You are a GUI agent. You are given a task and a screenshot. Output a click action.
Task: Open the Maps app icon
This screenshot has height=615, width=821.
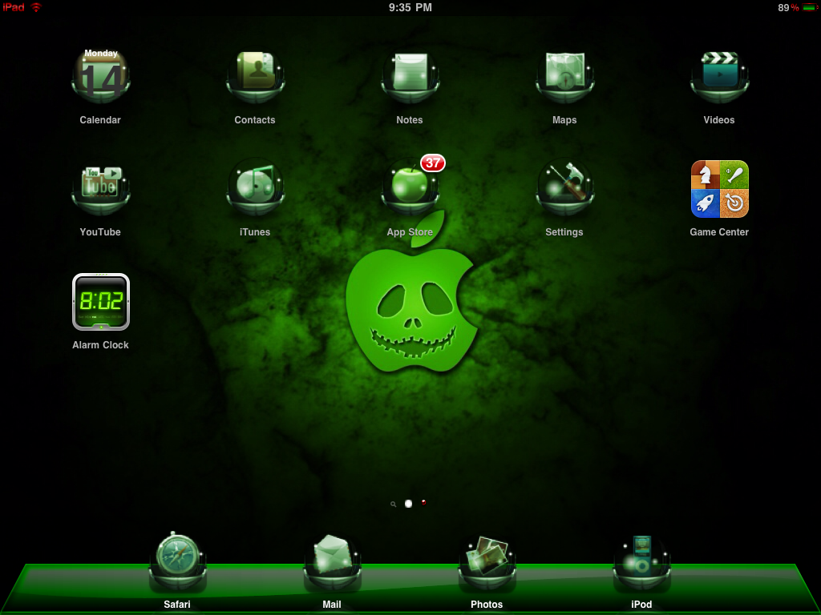click(565, 76)
